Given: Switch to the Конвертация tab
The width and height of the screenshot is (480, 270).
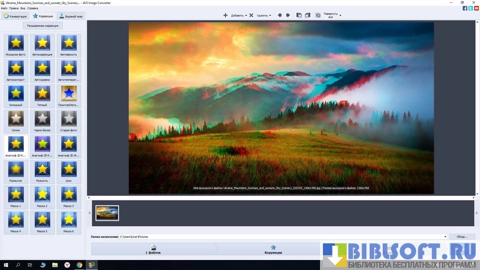Looking at the screenshot, I should (15, 17).
